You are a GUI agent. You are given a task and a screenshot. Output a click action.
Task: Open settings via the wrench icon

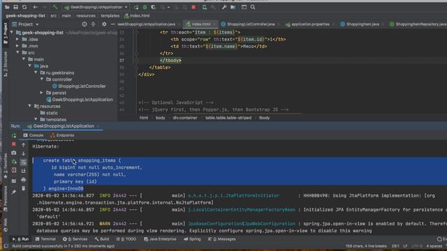(224, 7)
